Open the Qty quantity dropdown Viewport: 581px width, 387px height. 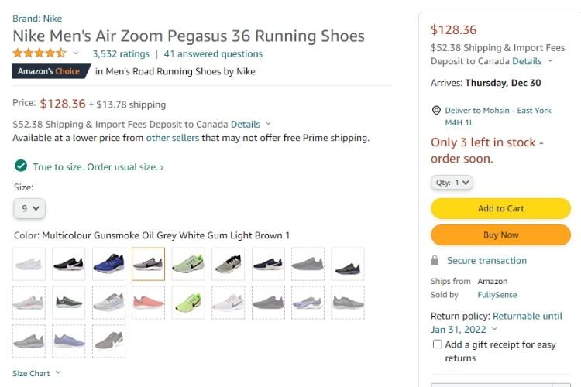(452, 183)
